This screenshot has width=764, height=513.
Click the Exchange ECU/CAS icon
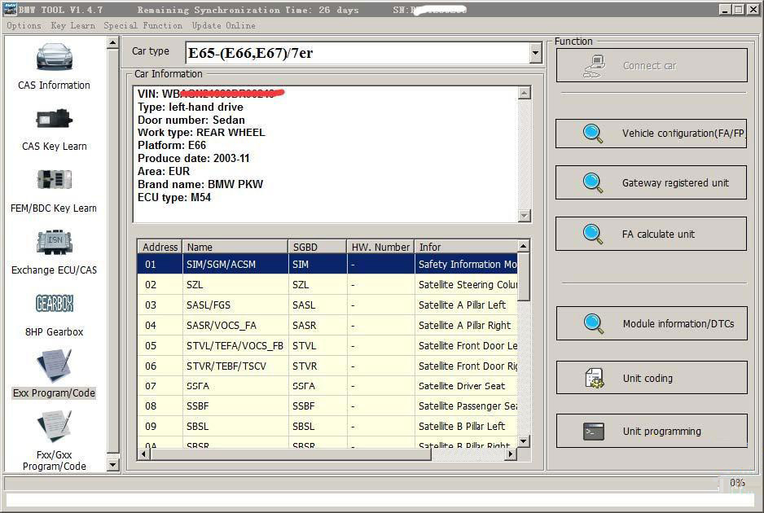(54, 244)
